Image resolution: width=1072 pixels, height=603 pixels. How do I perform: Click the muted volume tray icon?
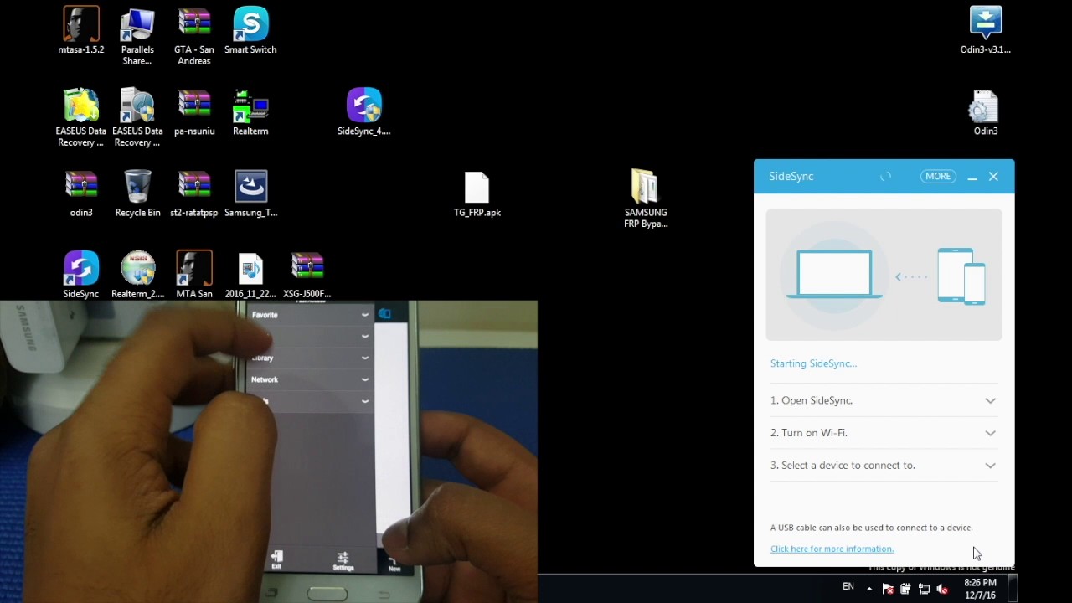click(942, 589)
